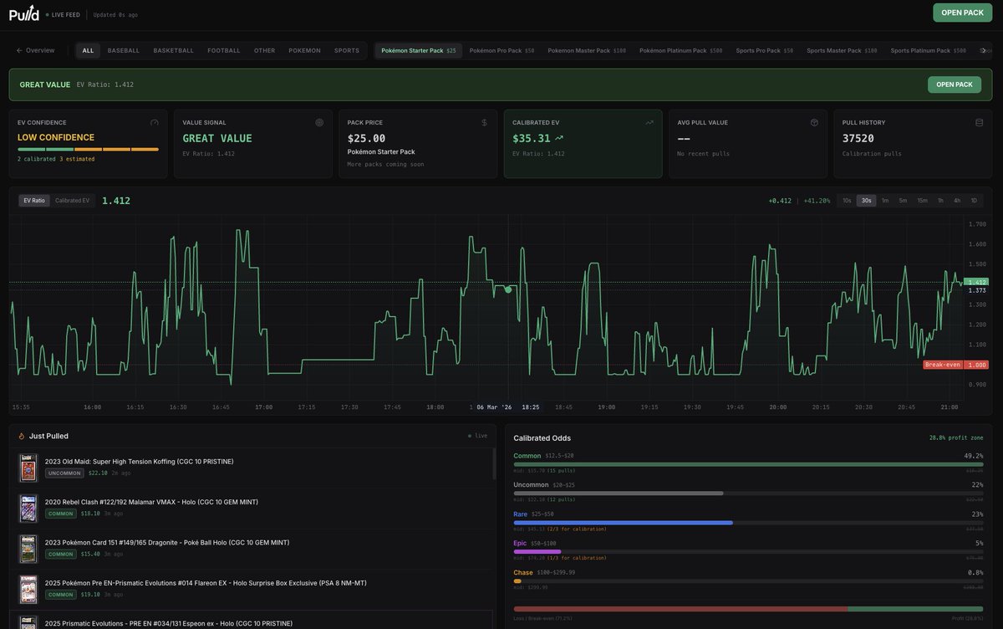The image size is (1003, 629).
Task: Click OPEN PACK in Great Value banner
Action: 954,84
